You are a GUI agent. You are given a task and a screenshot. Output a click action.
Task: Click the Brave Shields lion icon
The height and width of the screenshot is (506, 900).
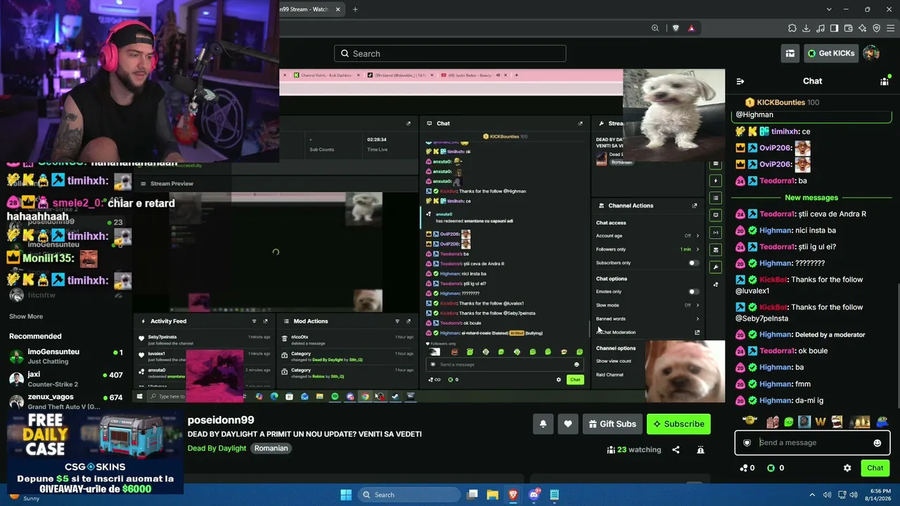tap(676, 28)
